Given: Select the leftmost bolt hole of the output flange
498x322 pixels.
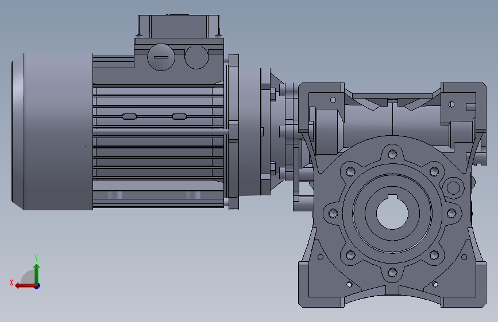Looking at the screenshot, I should (333, 213).
